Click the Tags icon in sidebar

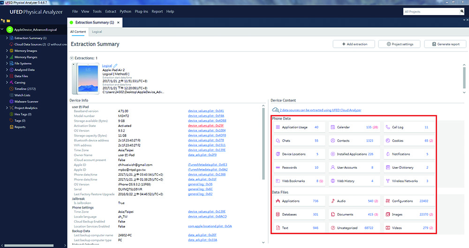coord(11,120)
